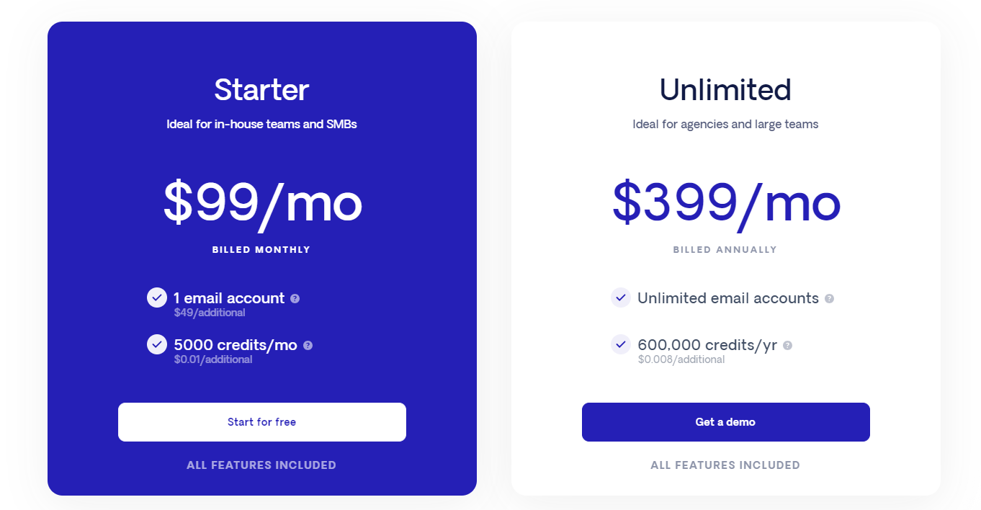Click checkmark icon for 600,000 credits/yr
Viewport: 981px width, 510px height.
pos(621,344)
